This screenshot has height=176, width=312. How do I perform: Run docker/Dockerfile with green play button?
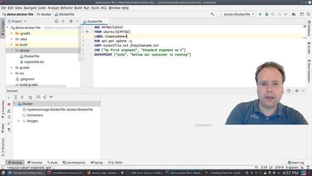pos(260,14)
